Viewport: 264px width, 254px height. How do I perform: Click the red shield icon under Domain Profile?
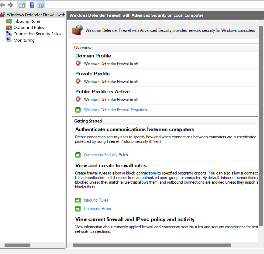(78, 64)
